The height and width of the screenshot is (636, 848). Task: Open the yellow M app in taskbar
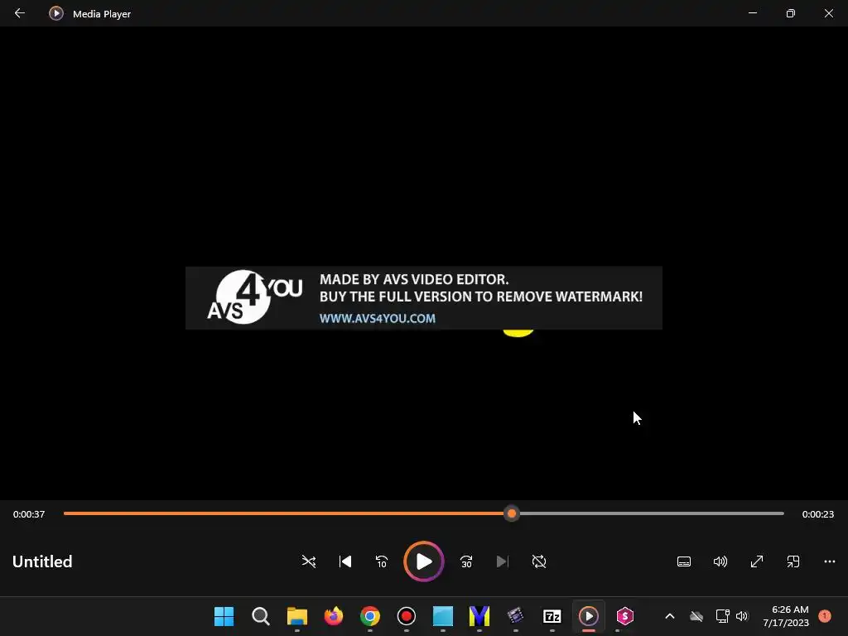coord(479,616)
